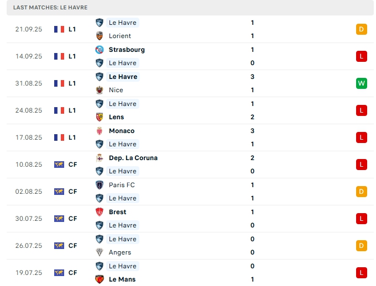Click the 17.08.25 match date

pyautogui.click(x=29, y=137)
